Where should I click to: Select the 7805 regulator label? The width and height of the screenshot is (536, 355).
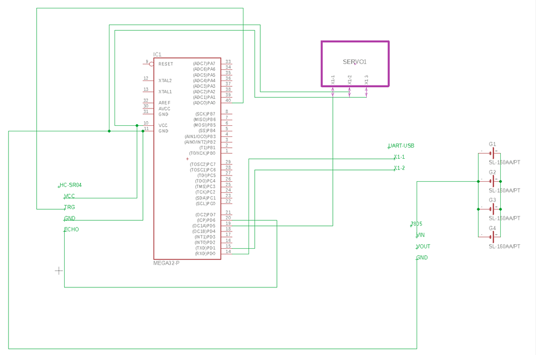point(417,224)
